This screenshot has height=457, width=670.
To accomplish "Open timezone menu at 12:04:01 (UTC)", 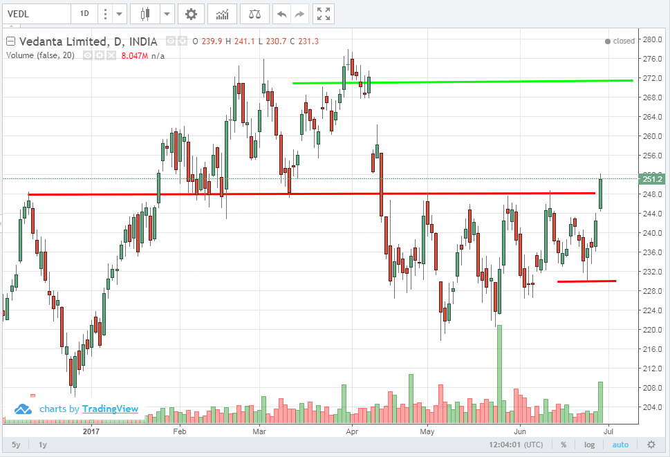I will click(516, 445).
